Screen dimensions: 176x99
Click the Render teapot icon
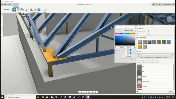click(45, 10)
